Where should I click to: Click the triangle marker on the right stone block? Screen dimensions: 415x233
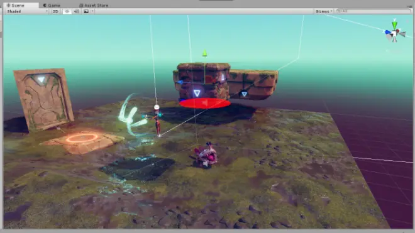pyautogui.click(x=244, y=94)
